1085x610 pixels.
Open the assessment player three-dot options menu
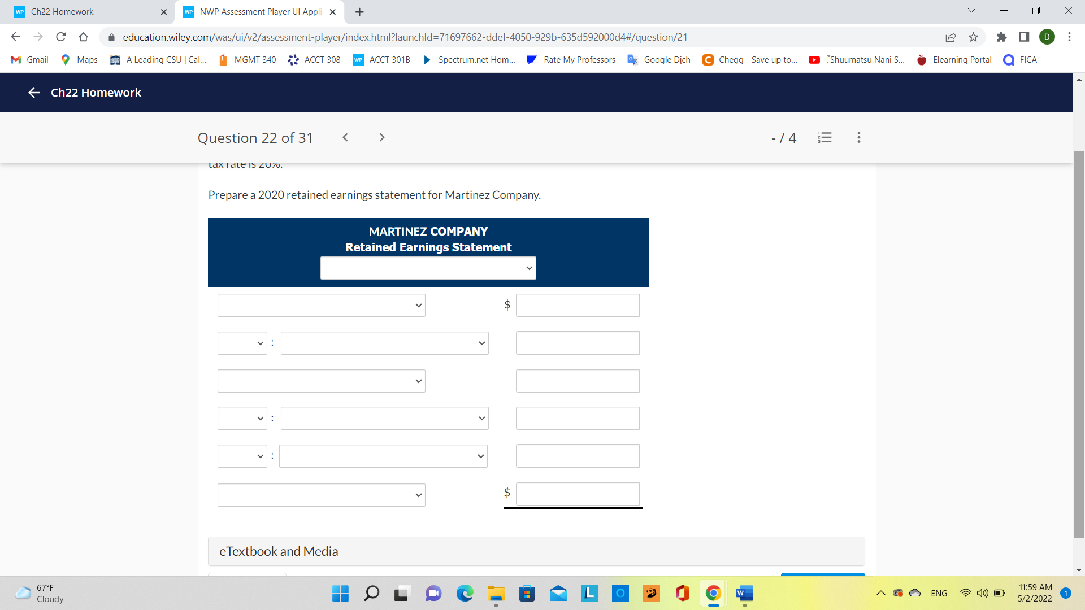pyautogui.click(x=858, y=137)
